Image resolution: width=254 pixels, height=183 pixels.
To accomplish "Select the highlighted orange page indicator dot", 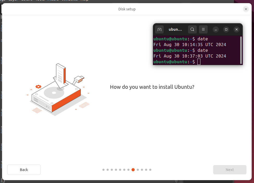I will point(133,170).
